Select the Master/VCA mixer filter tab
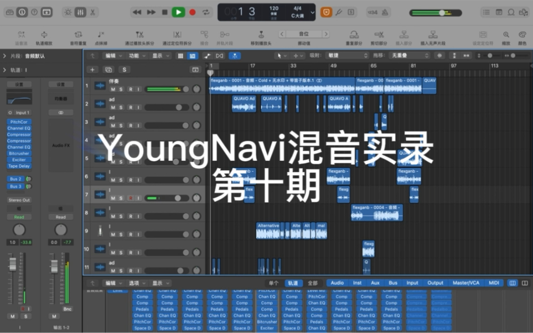Viewport: 533px width, 333px height. click(x=466, y=283)
